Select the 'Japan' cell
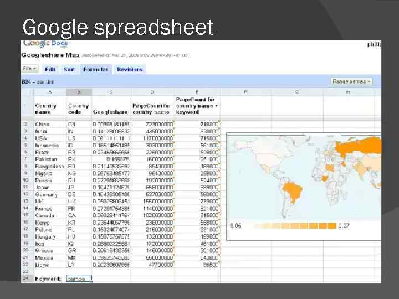 50,187
